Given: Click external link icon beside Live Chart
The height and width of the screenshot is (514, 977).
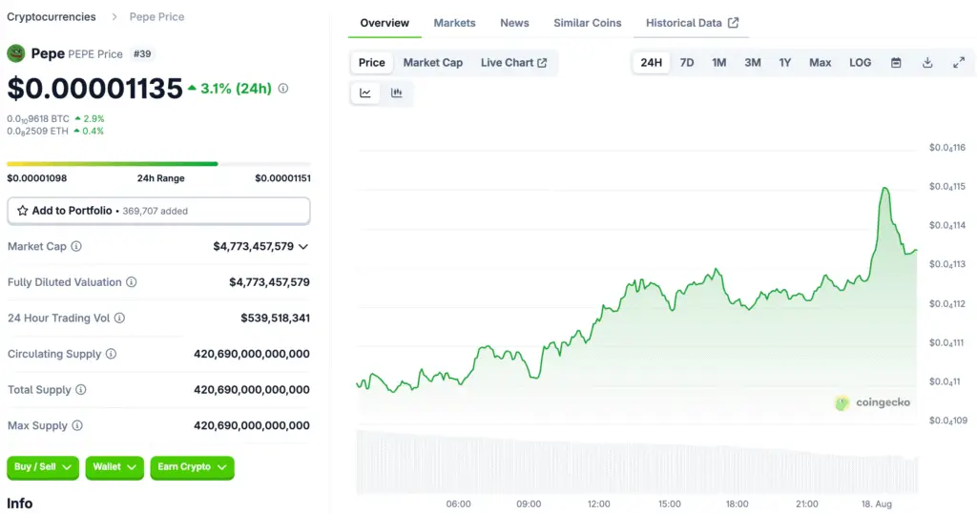Looking at the screenshot, I should [x=542, y=63].
